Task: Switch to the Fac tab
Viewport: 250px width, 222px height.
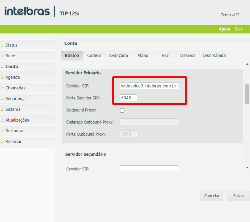Action: coord(165,56)
